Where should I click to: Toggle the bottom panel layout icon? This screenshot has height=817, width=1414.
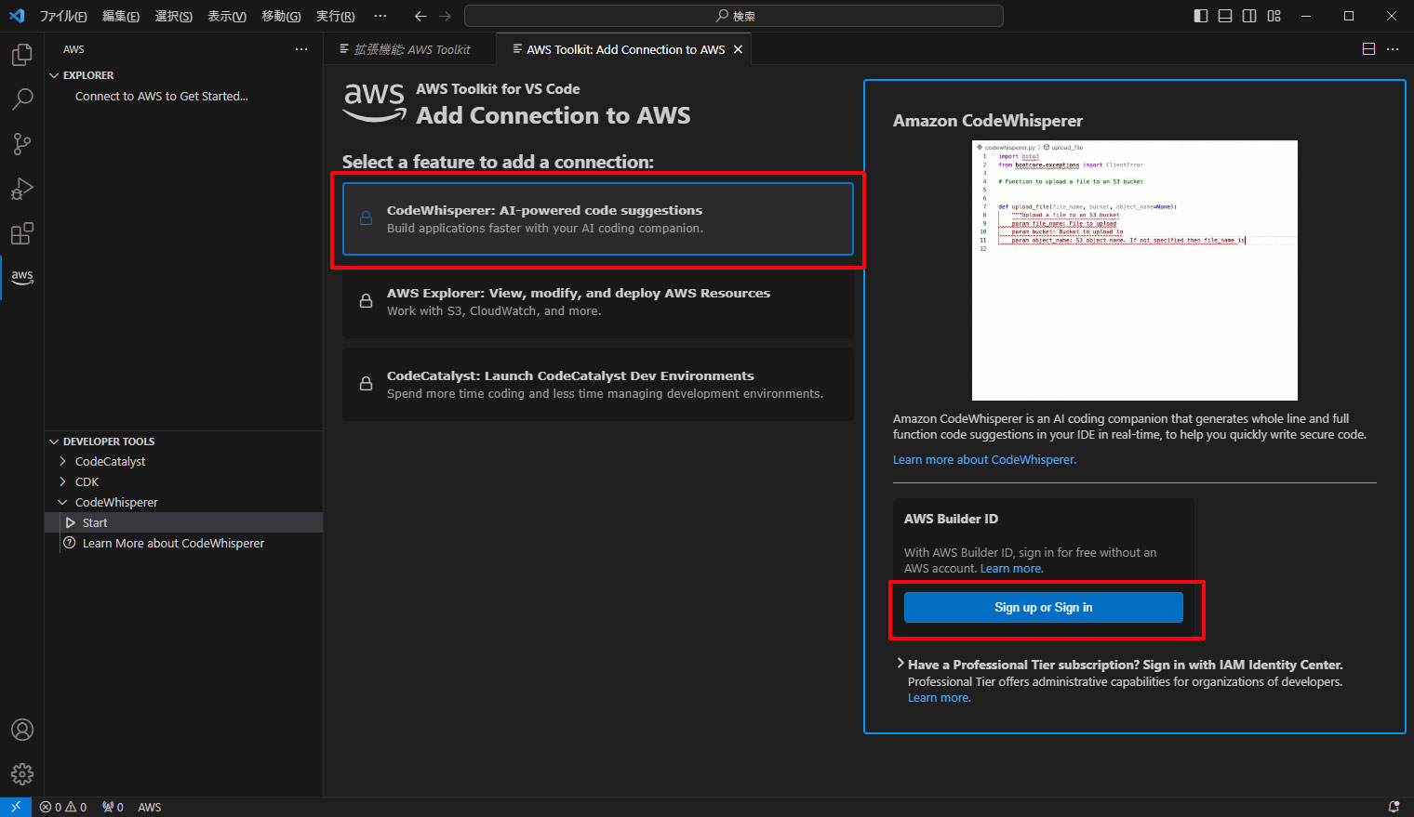[1225, 16]
